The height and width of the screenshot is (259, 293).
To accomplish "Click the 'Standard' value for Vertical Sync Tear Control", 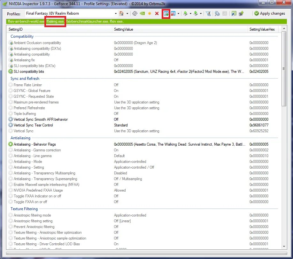I will tap(121, 125).
